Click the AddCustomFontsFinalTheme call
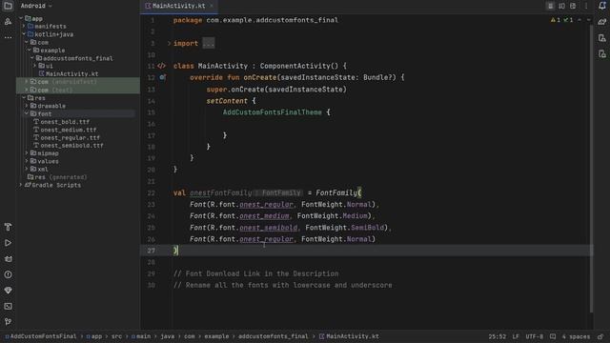This screenshot has width=610, height=343. pos(273,112)
